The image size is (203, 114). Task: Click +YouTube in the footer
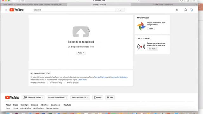pos(67,105)
